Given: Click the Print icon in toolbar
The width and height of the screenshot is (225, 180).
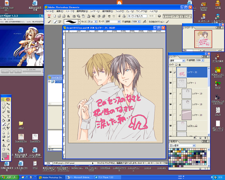Looking at the screenshot, I should [x=99, y=16].
